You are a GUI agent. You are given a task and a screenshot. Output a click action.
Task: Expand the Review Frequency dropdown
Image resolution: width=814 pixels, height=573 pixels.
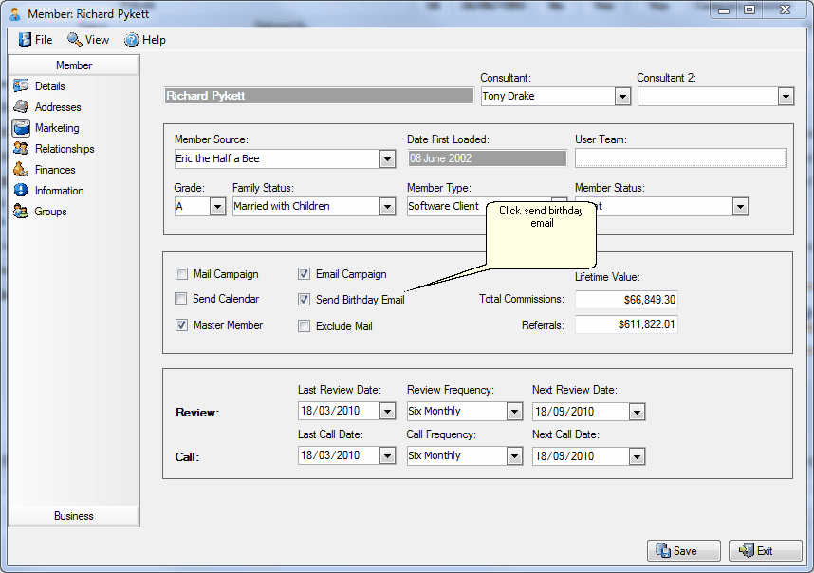point(514,412)
